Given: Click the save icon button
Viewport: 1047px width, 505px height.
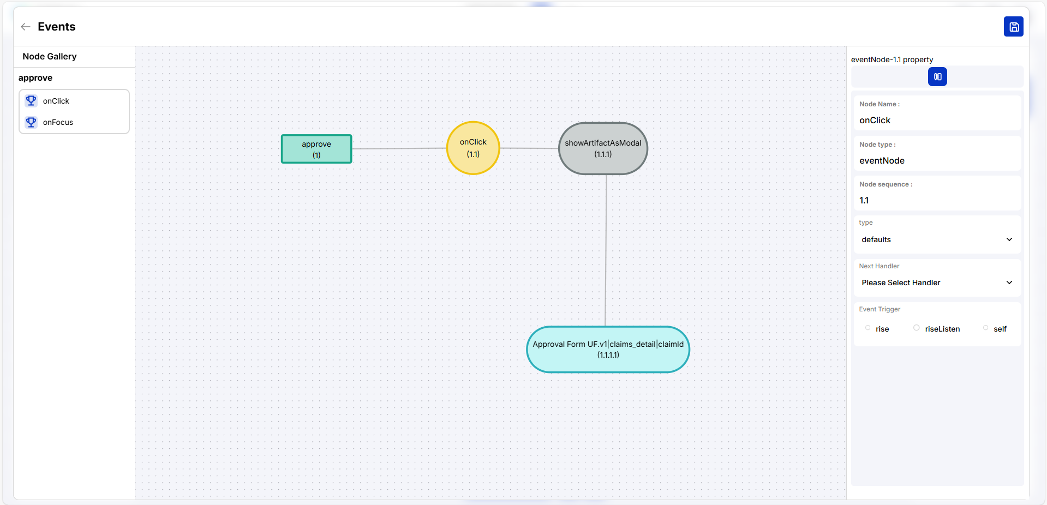Looking at the screenshot, I should point(1013,27).
